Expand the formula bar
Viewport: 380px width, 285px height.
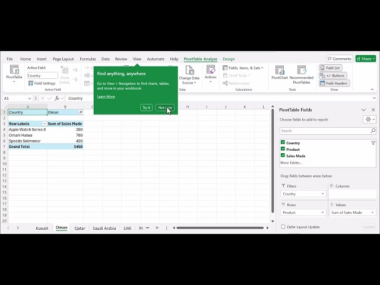(x=374, y=98)
